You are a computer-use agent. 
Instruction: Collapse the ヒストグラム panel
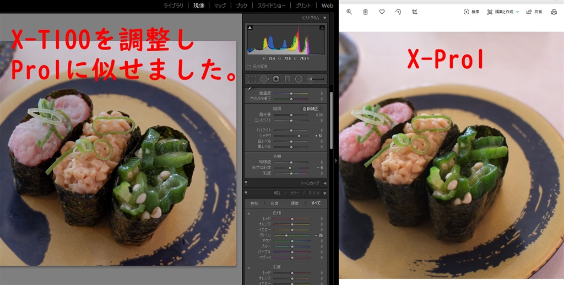325,18
